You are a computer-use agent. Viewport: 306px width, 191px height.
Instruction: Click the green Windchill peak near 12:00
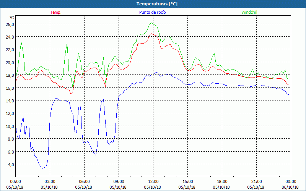click(151, 23)
